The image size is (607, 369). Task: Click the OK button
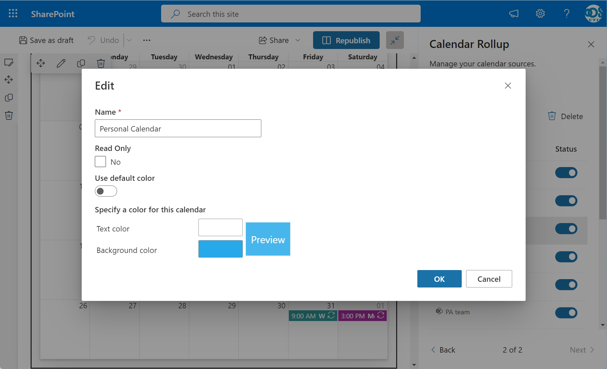(x=439, y=279)
